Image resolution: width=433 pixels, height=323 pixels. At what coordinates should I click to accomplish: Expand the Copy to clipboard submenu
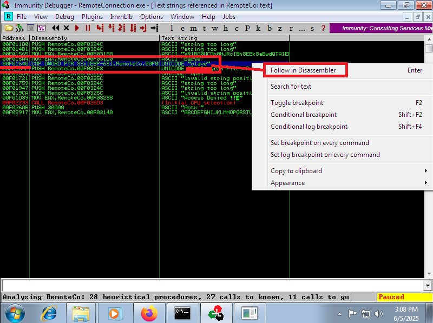343,171
